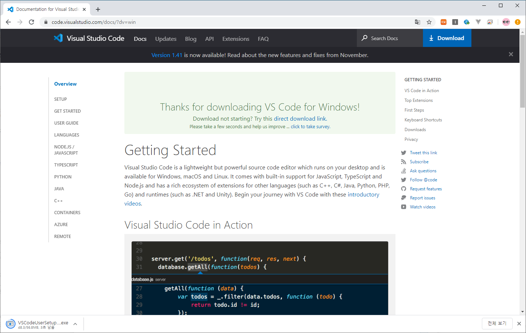
Task: Click the Show all downloads button
Action: pos(497,323)
